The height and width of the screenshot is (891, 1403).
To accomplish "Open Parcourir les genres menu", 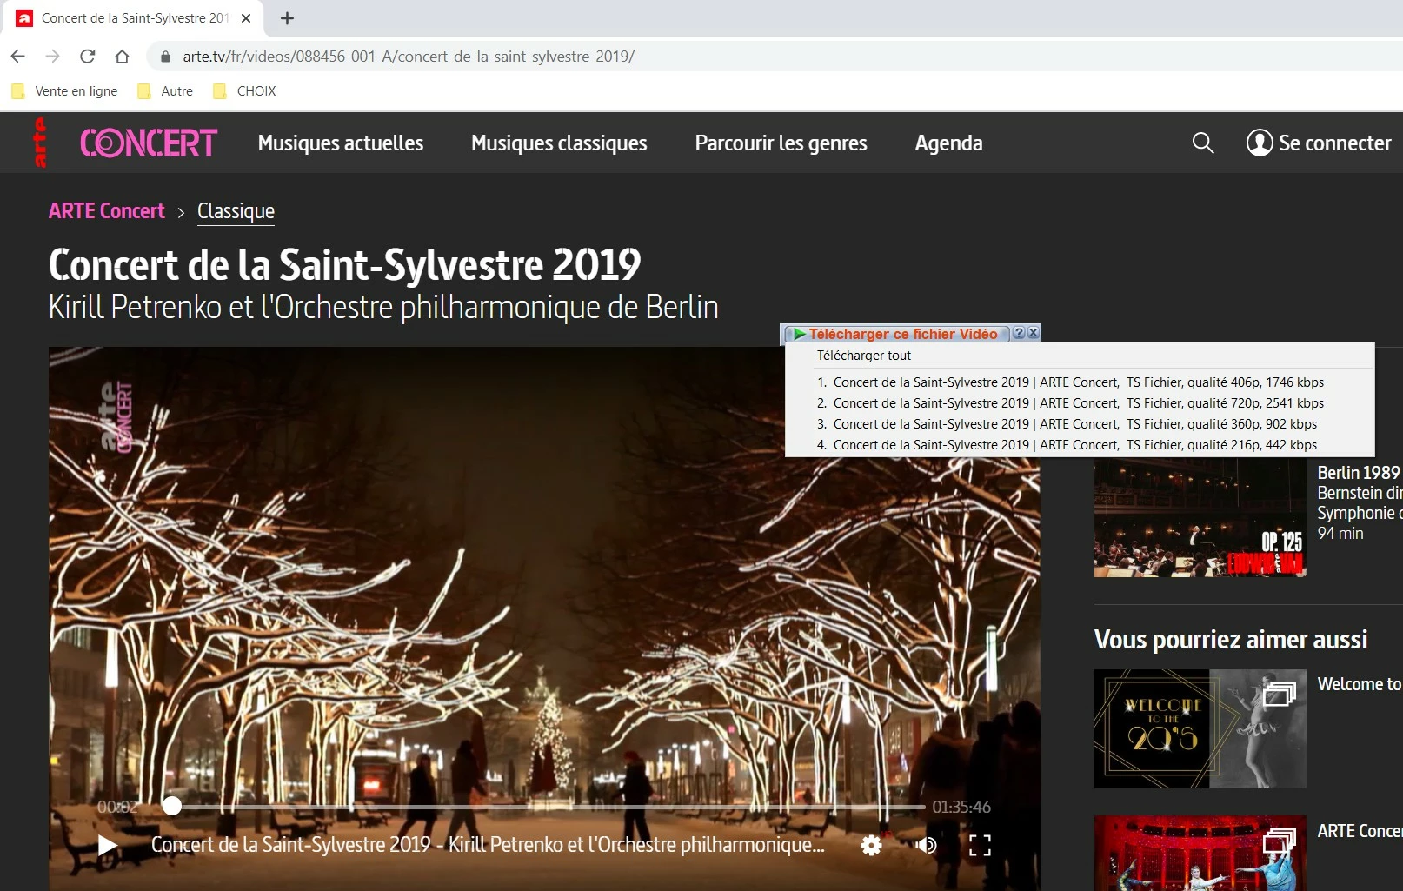I will click(781, 143).
